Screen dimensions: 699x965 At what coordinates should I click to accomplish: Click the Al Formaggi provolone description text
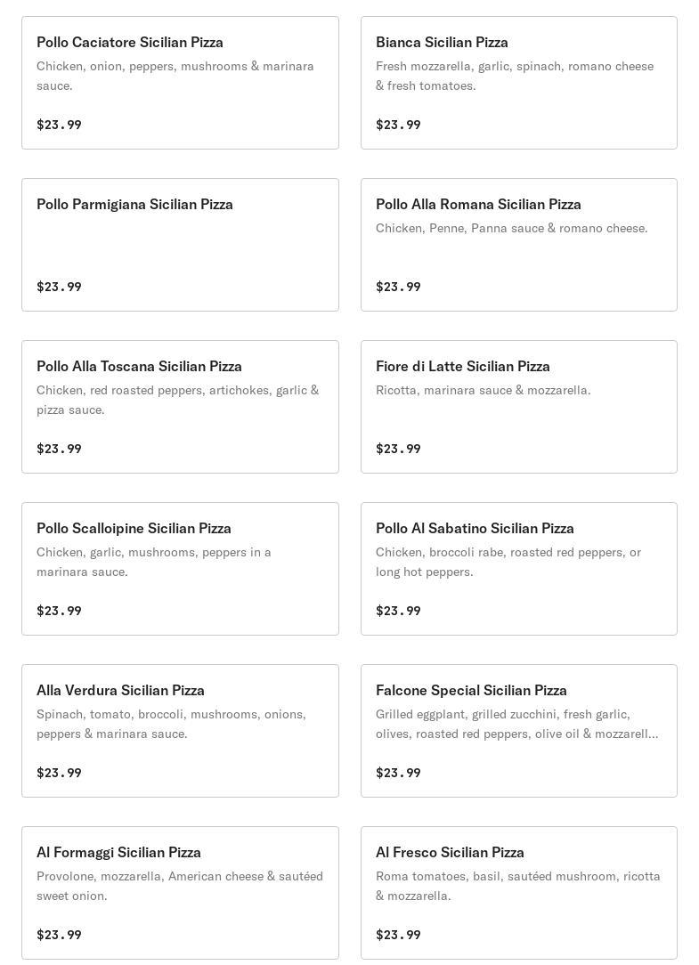click(179, 886)
